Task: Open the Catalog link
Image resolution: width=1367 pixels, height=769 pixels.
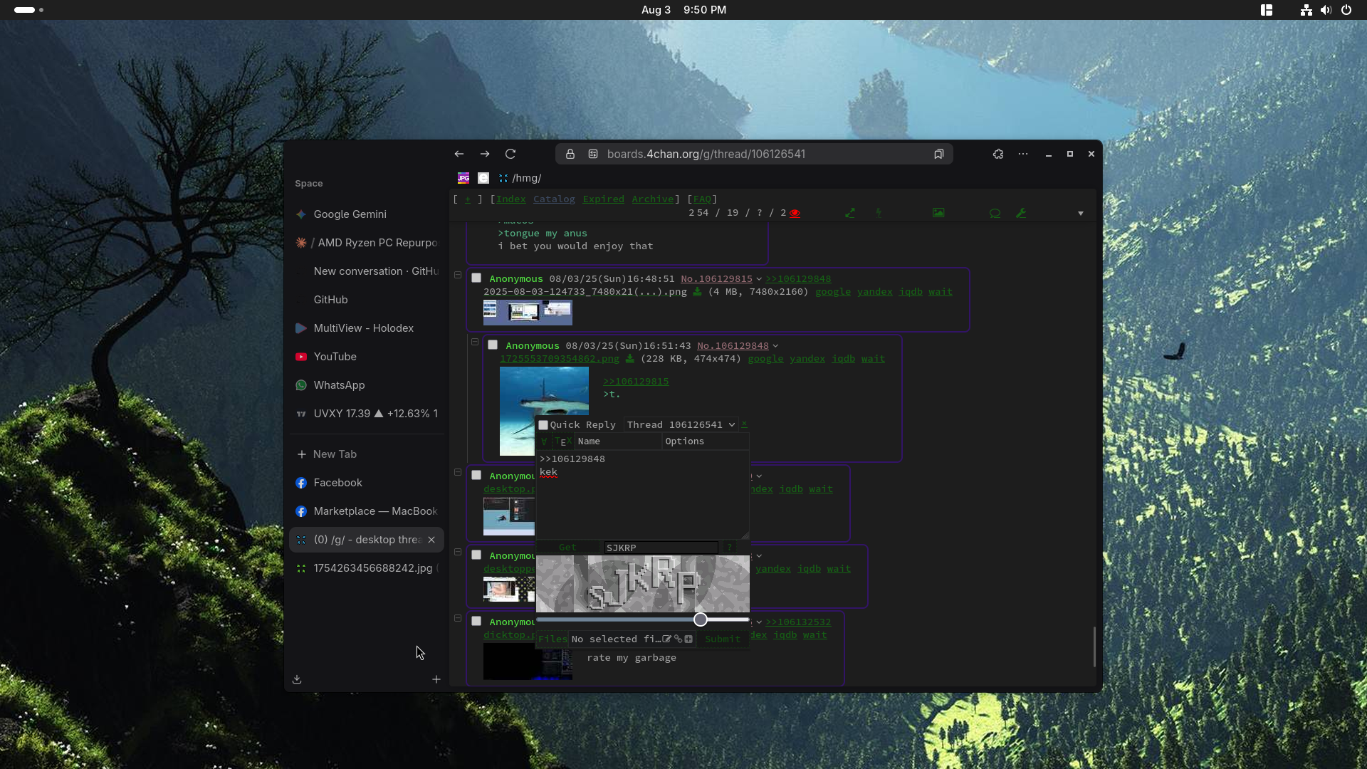Action: point(554,199)
